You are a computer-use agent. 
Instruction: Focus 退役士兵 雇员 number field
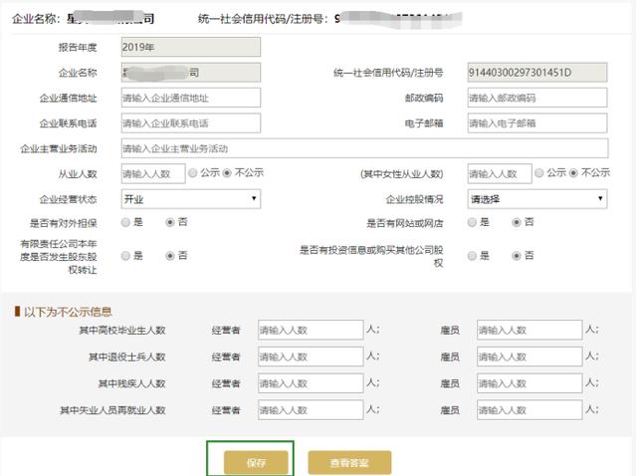pyautogui.click(x=530, y=357)
